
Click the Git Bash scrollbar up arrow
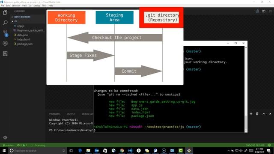click(246, 47)
